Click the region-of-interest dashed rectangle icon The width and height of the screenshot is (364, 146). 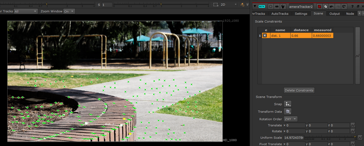point(216,5)
